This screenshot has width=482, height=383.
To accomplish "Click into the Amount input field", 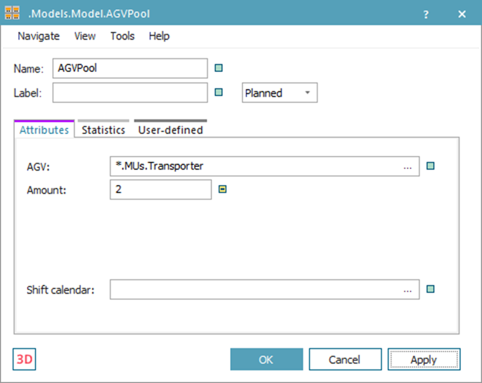I will click(160, 190).
